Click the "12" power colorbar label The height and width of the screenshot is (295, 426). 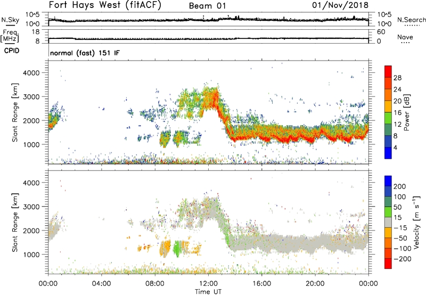[397, 125]
